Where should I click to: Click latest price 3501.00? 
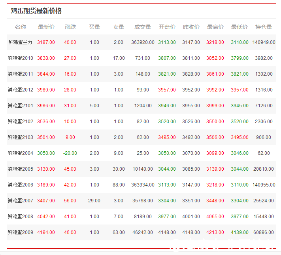46,137
